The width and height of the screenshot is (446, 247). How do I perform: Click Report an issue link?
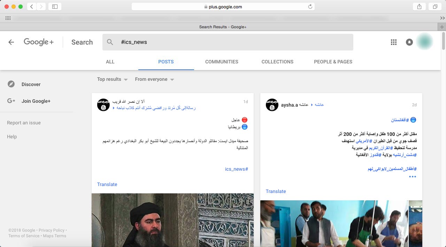[x=24, y=123]
